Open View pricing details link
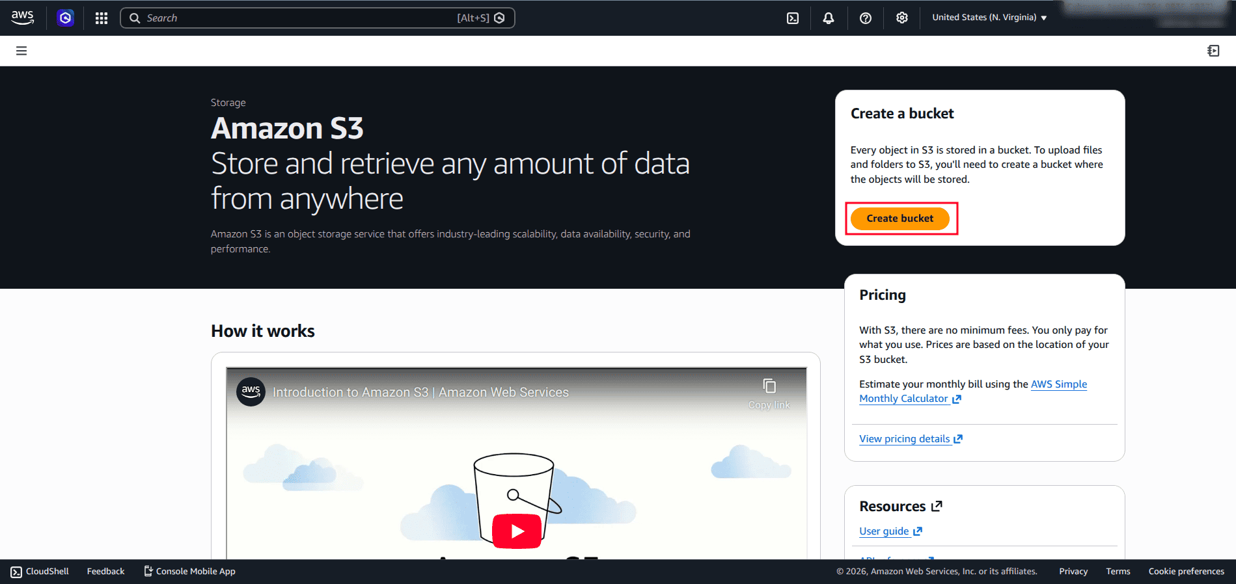1236x584 pixels. point(911,439)
